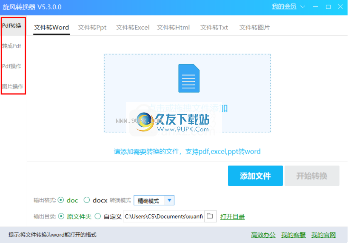Viewport: 348px width, 244px height.
Task: Open the 精确模式 conversion mode dropdown
Action: click(154, 201)
